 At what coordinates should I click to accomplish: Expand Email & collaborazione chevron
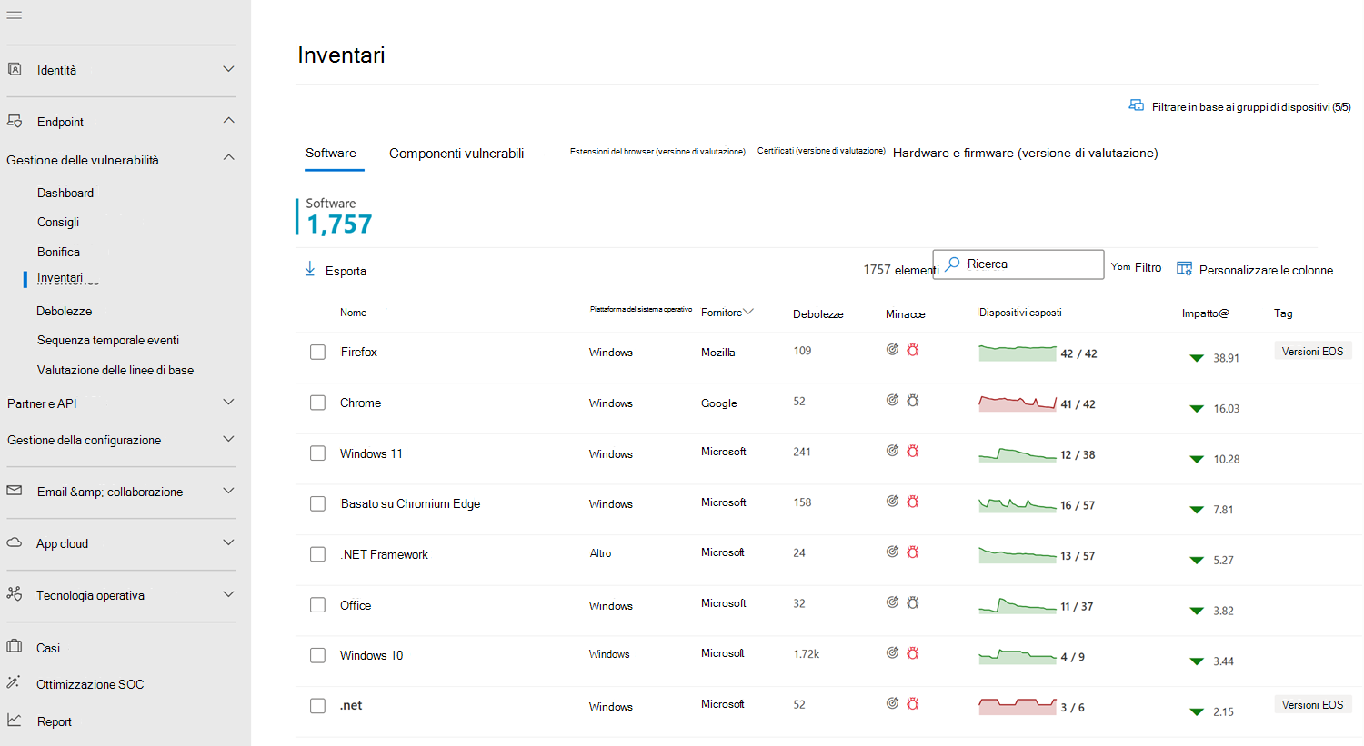tap(228, 491)
